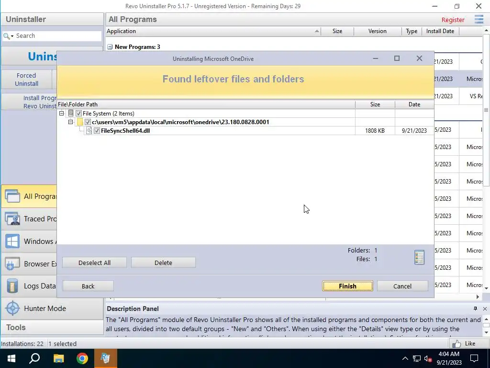Select the Hunter Mode menu item
The width and height of the screenshot is (490, 368).
[x=52, y=308]
